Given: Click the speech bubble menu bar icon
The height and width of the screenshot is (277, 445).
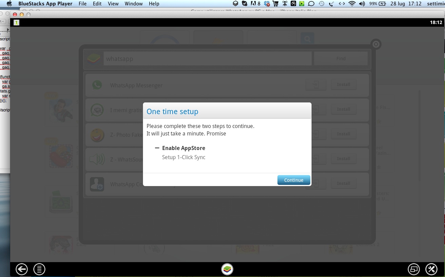Looking at the screenshot, I should (311, 4).
